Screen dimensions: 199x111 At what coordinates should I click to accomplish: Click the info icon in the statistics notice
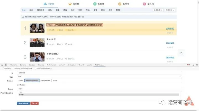coord(23,17)
